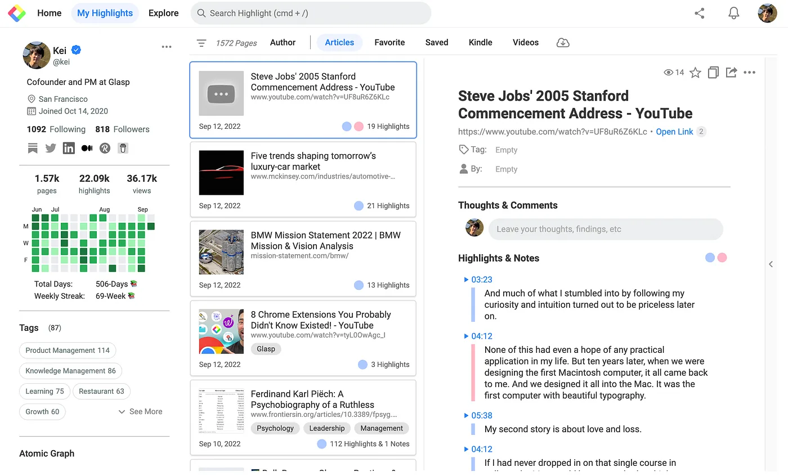
Task: Copy the article with the duplicate-pages icon
Action: click(713, 72)
